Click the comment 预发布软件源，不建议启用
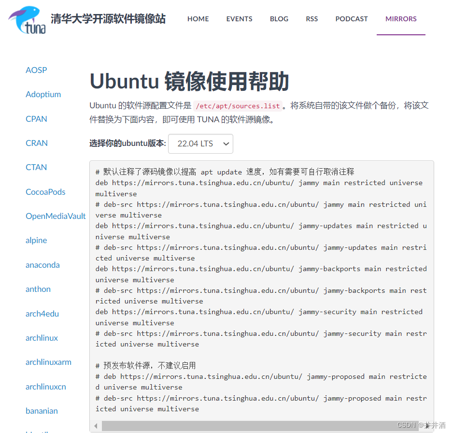This screenshot has width=453, height=433. click(x=146, y=366)
